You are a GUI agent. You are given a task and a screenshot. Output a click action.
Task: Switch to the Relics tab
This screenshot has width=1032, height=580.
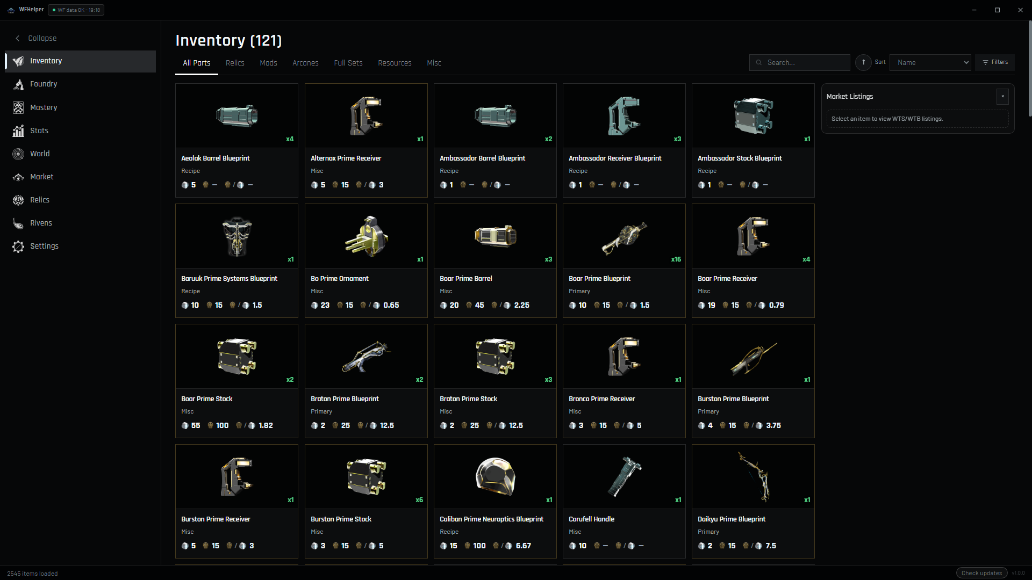coord(235,63)
